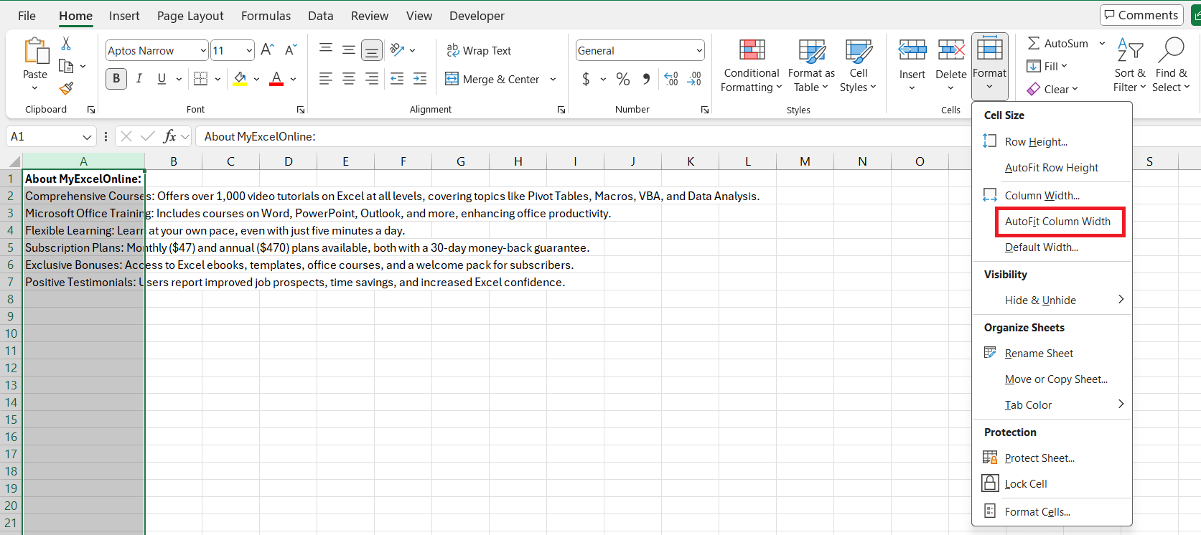1201x535 pixels.
Task: Expand the Name Box dropdown
Action: pos(87,136)
